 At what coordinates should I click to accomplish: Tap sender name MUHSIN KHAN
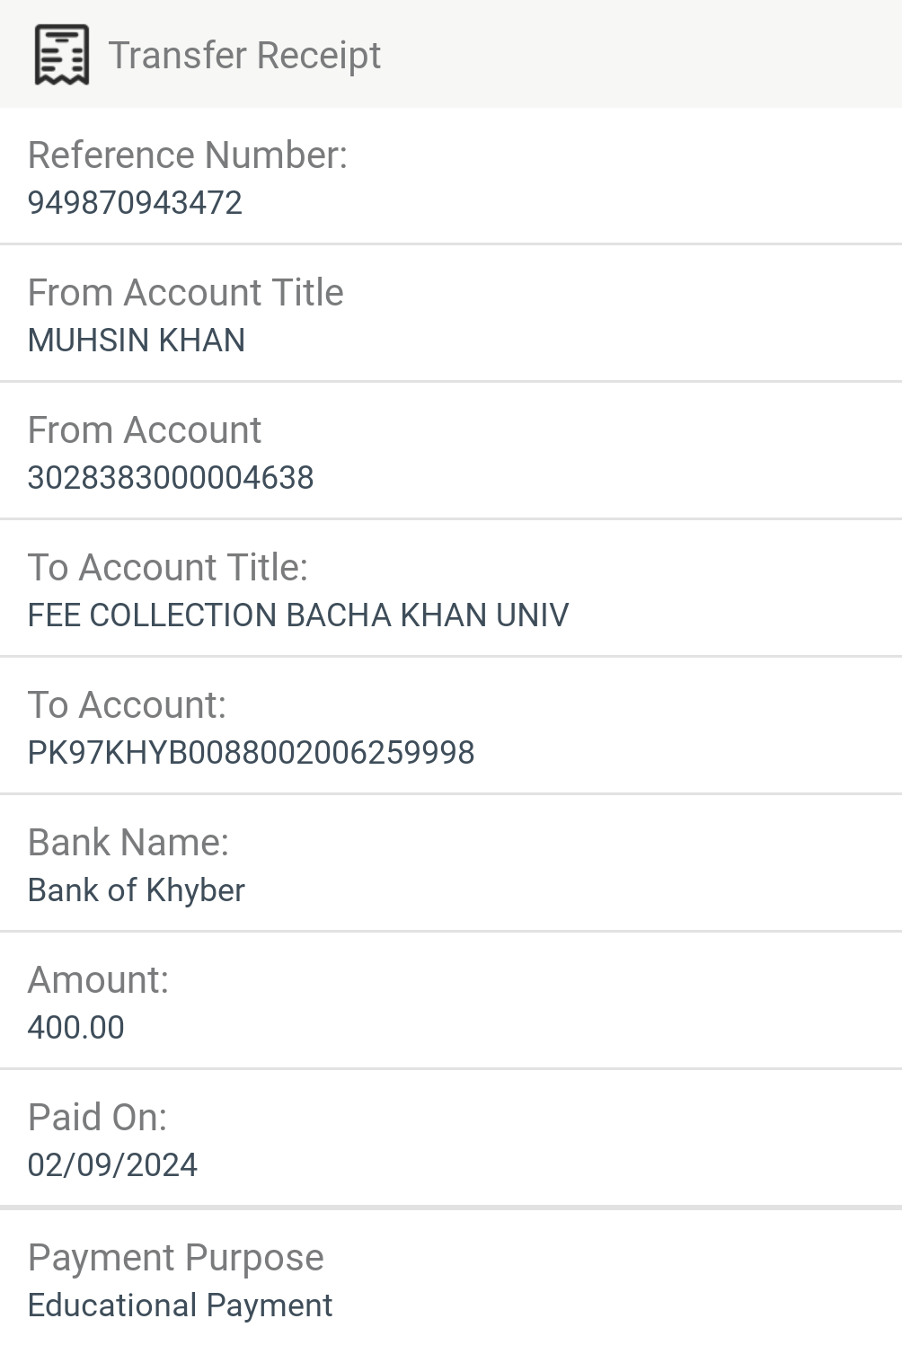137,341
